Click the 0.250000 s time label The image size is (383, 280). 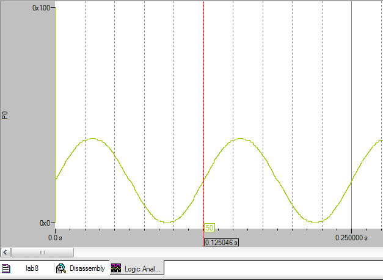pos(351,238)
